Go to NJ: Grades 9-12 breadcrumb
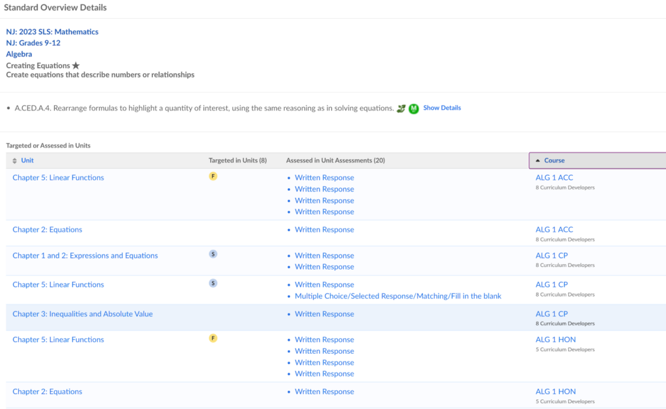666x409 pixels. [33, 43]
